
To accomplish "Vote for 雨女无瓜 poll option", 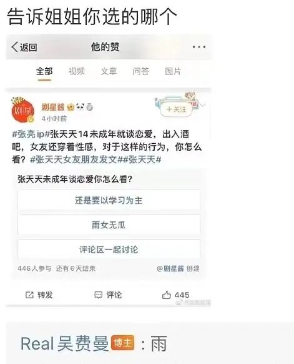I will 109,225.
